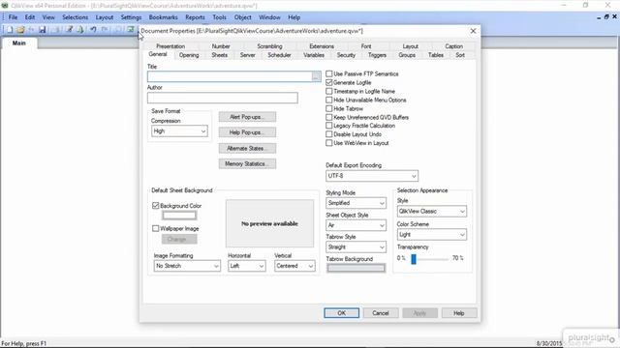Select the Security tab
The width and height of the screenshot is (620, 348).
coord(346,55)
